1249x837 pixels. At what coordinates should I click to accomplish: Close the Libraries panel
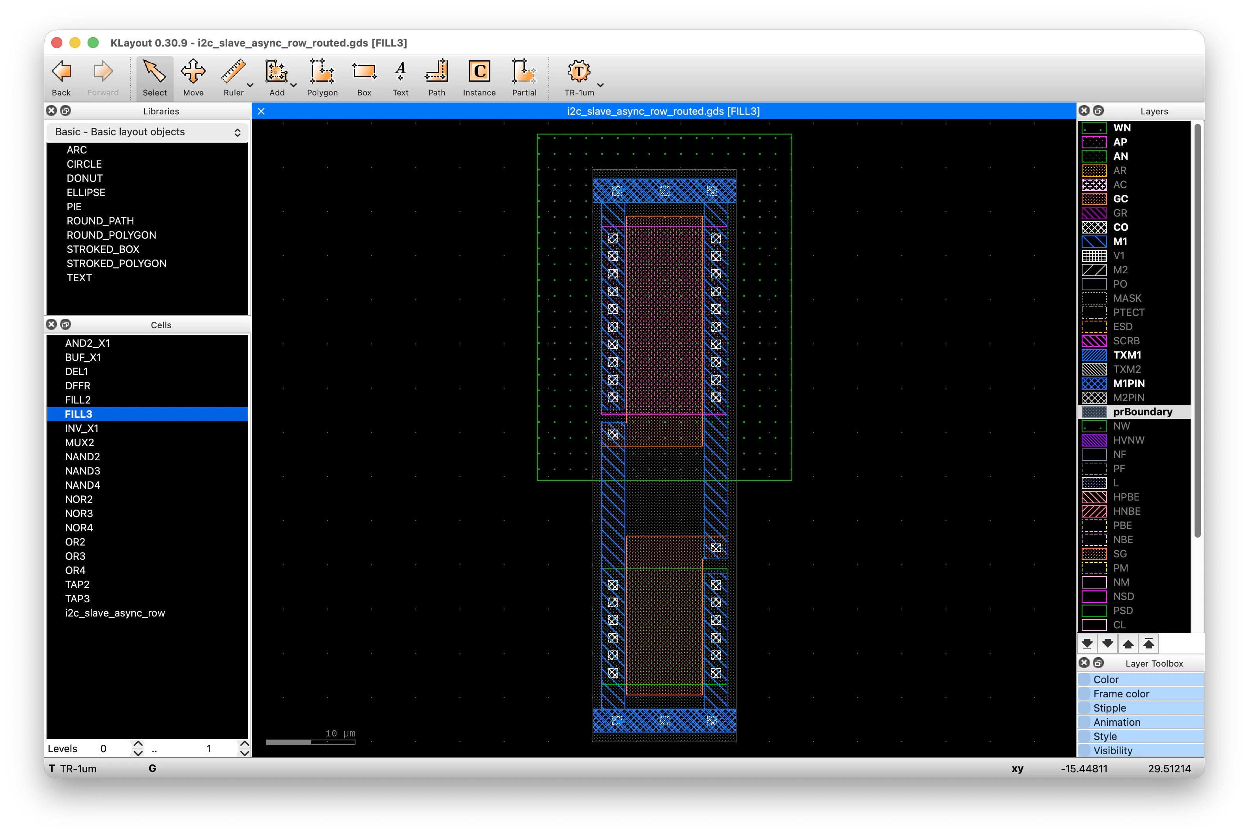pyautogui.click(x=51, y=110)
